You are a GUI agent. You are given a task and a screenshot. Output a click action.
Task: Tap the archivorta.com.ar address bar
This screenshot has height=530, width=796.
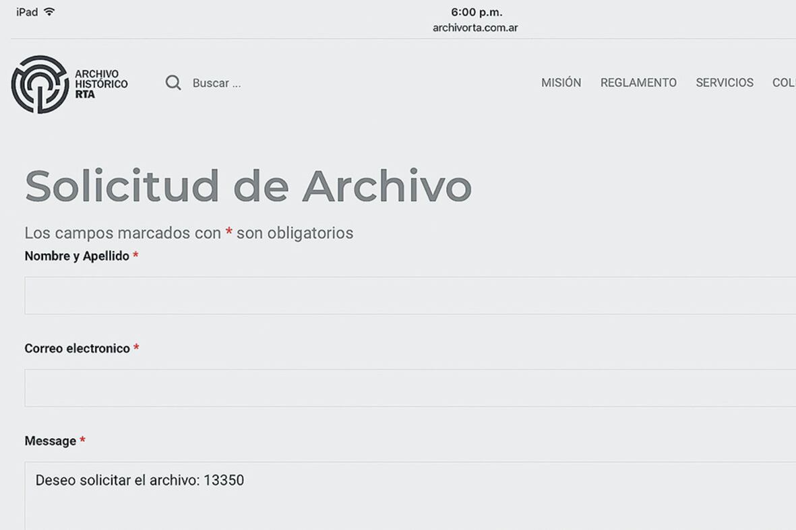coord(475,28)
